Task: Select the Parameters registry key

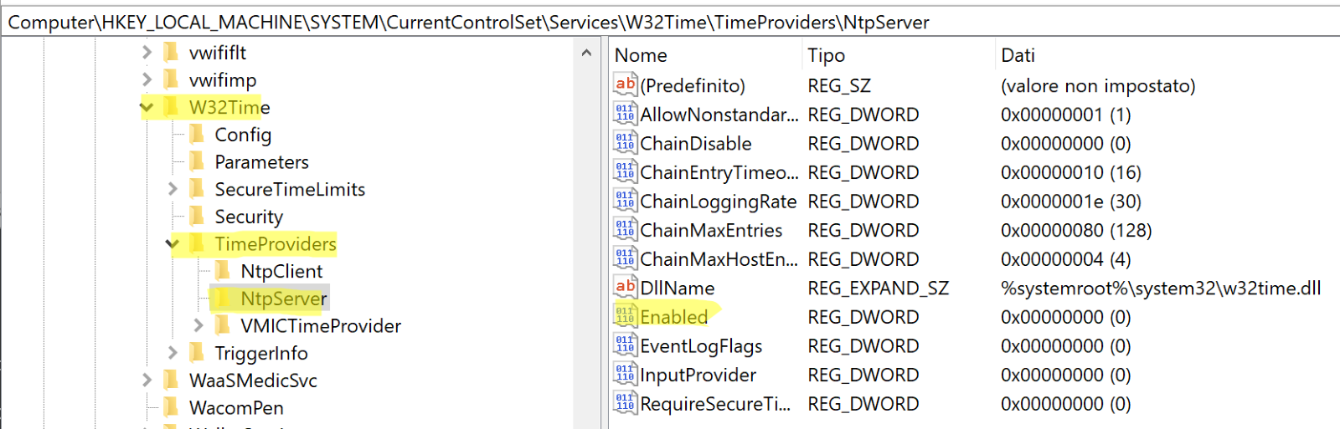Action: 261,162
